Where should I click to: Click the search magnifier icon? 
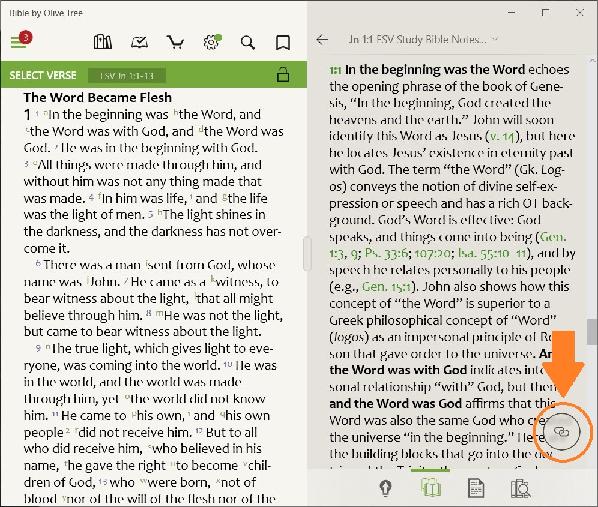coord(247,42)
